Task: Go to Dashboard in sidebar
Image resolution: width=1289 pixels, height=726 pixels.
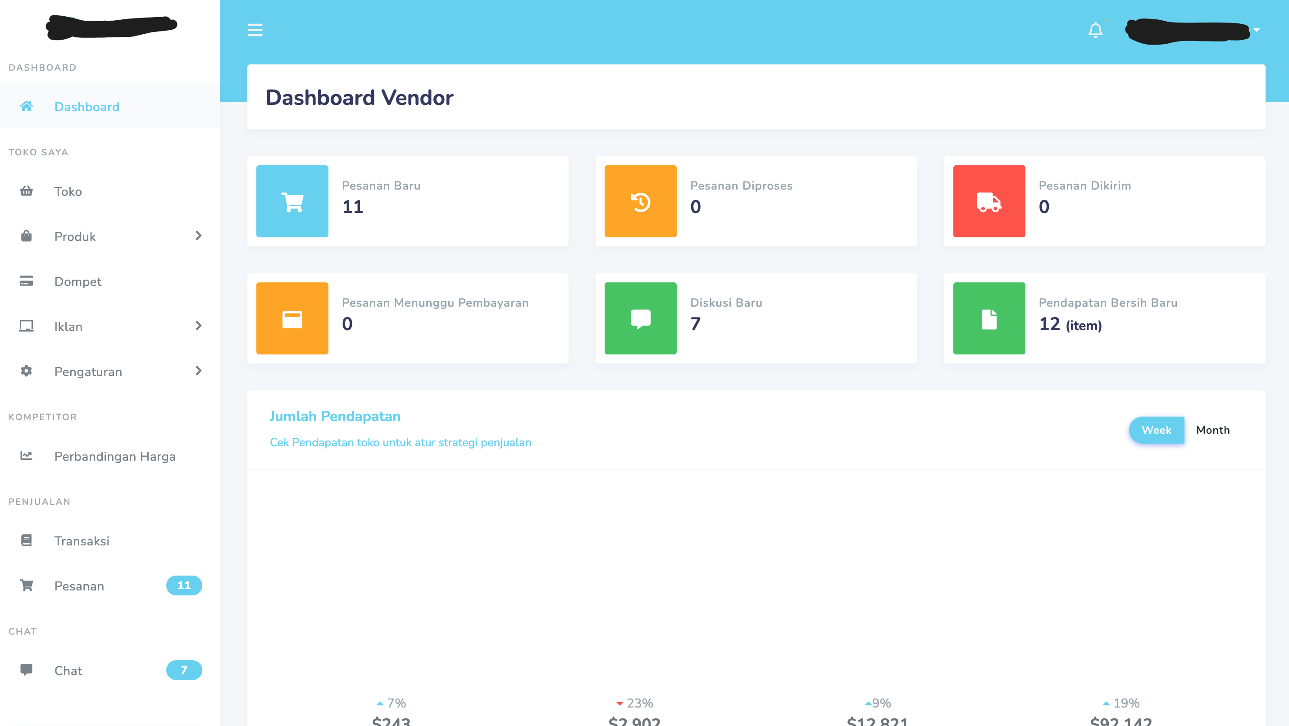Action: pyautogui.click(x=87, y=107)
